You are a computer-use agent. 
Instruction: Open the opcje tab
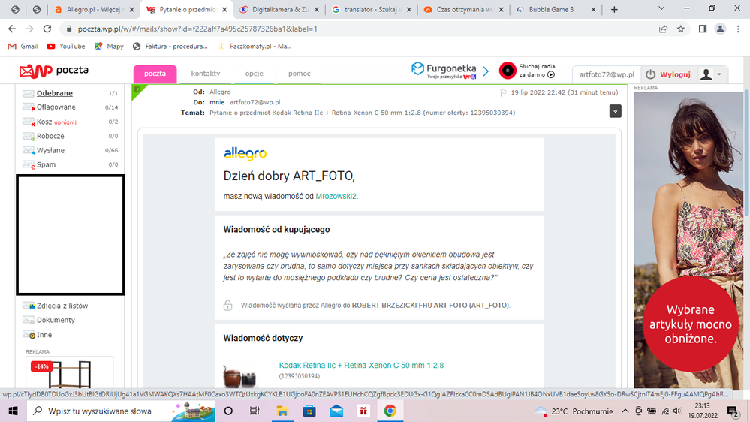(x=254, y=74)
